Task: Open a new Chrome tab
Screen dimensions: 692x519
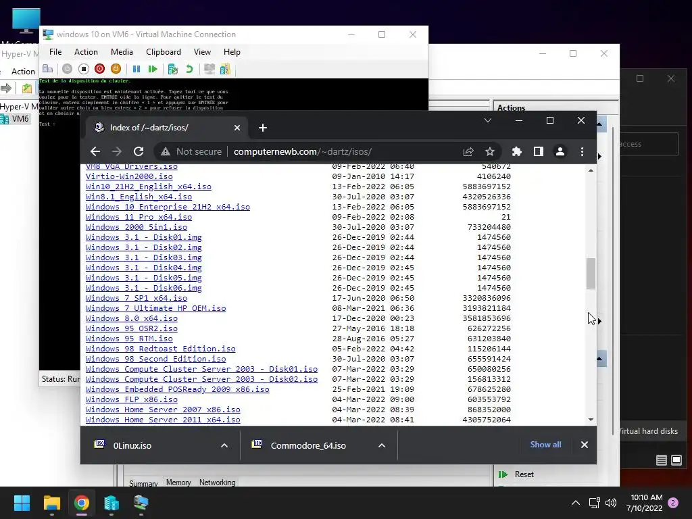Action: click(x=263, y=128)
